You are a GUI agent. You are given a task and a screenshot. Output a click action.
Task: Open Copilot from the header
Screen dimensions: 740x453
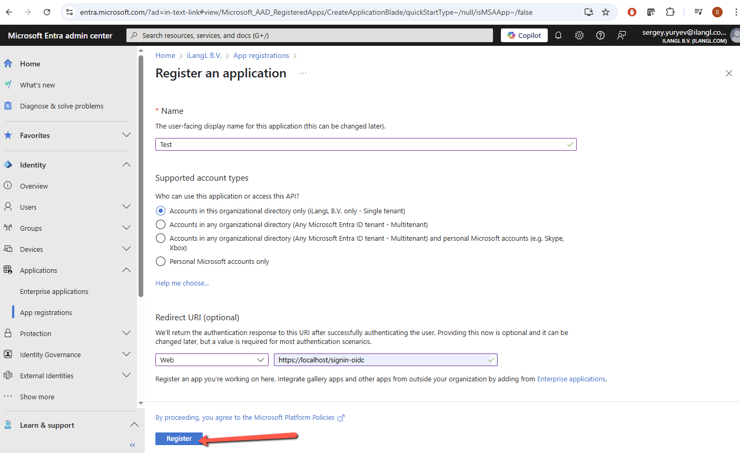(524, 35)
